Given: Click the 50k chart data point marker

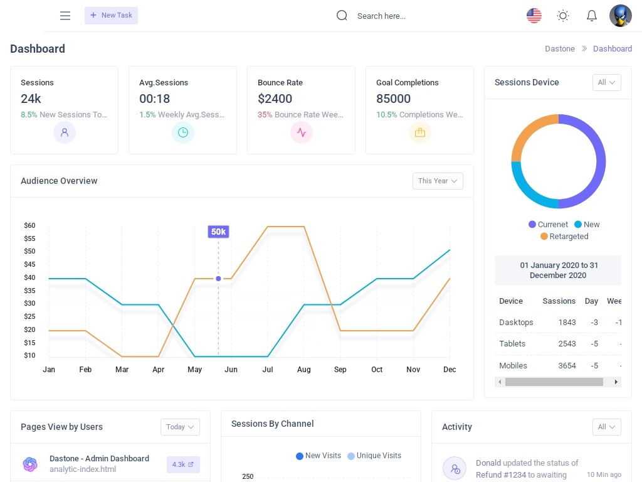Looking at the screenshot, I should point(218,278).
